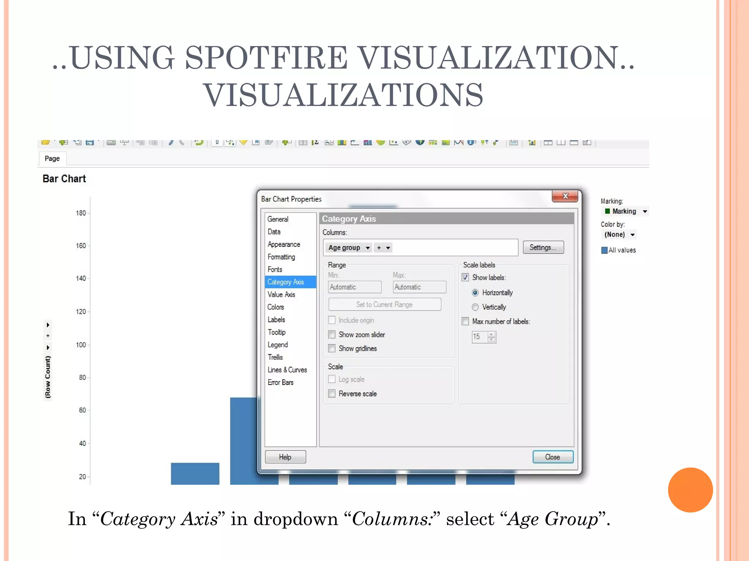The width and height of the screenshot is (749, 561).
Task: Click the plus sign on the value axis selector
Action: point(48,336)
